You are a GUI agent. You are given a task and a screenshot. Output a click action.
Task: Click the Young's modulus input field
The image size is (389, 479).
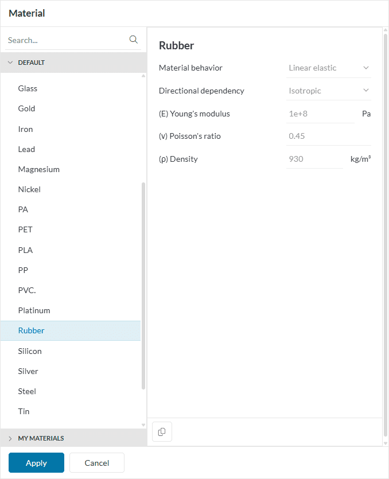tap(320, 114)
